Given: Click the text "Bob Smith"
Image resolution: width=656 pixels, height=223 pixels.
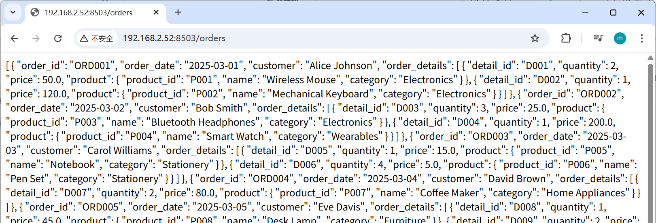Looking at the screenshot, I should click(219, 108).
